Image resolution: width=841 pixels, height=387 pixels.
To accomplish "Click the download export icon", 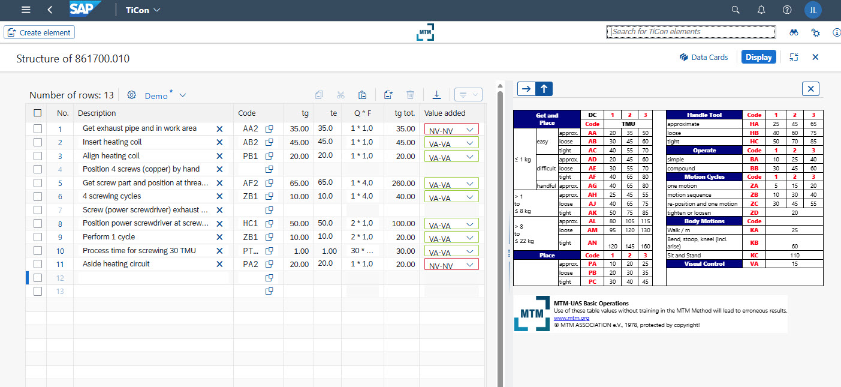I will point(437,95).
